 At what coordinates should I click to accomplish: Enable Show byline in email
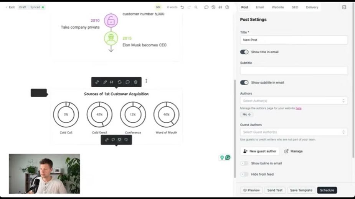[244, 163]
